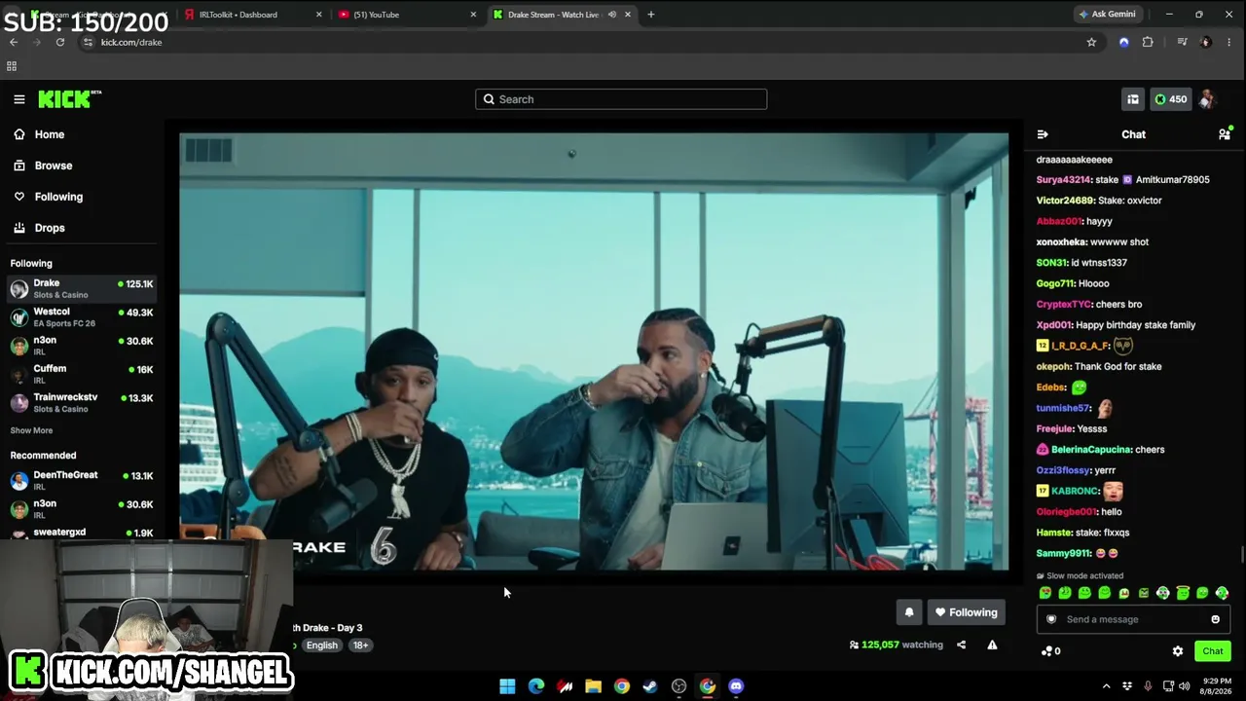Open Trainwreckstv channel in Following list
The image size is (1246, 701).
click(82, 402)
